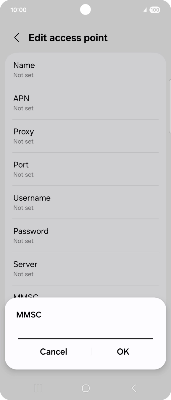The height and width of the screenshot is (400, 171).
Task: Tap the MMSC dialog title
Action: click(29, 315)
